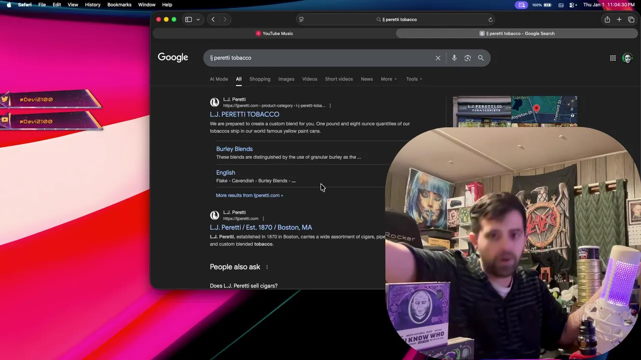
Task: Click the Google search input field
Action: 320,58
